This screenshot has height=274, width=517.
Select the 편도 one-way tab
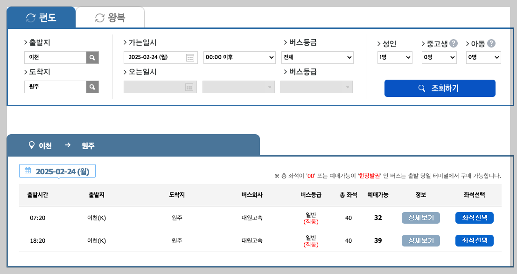[41, 16]
